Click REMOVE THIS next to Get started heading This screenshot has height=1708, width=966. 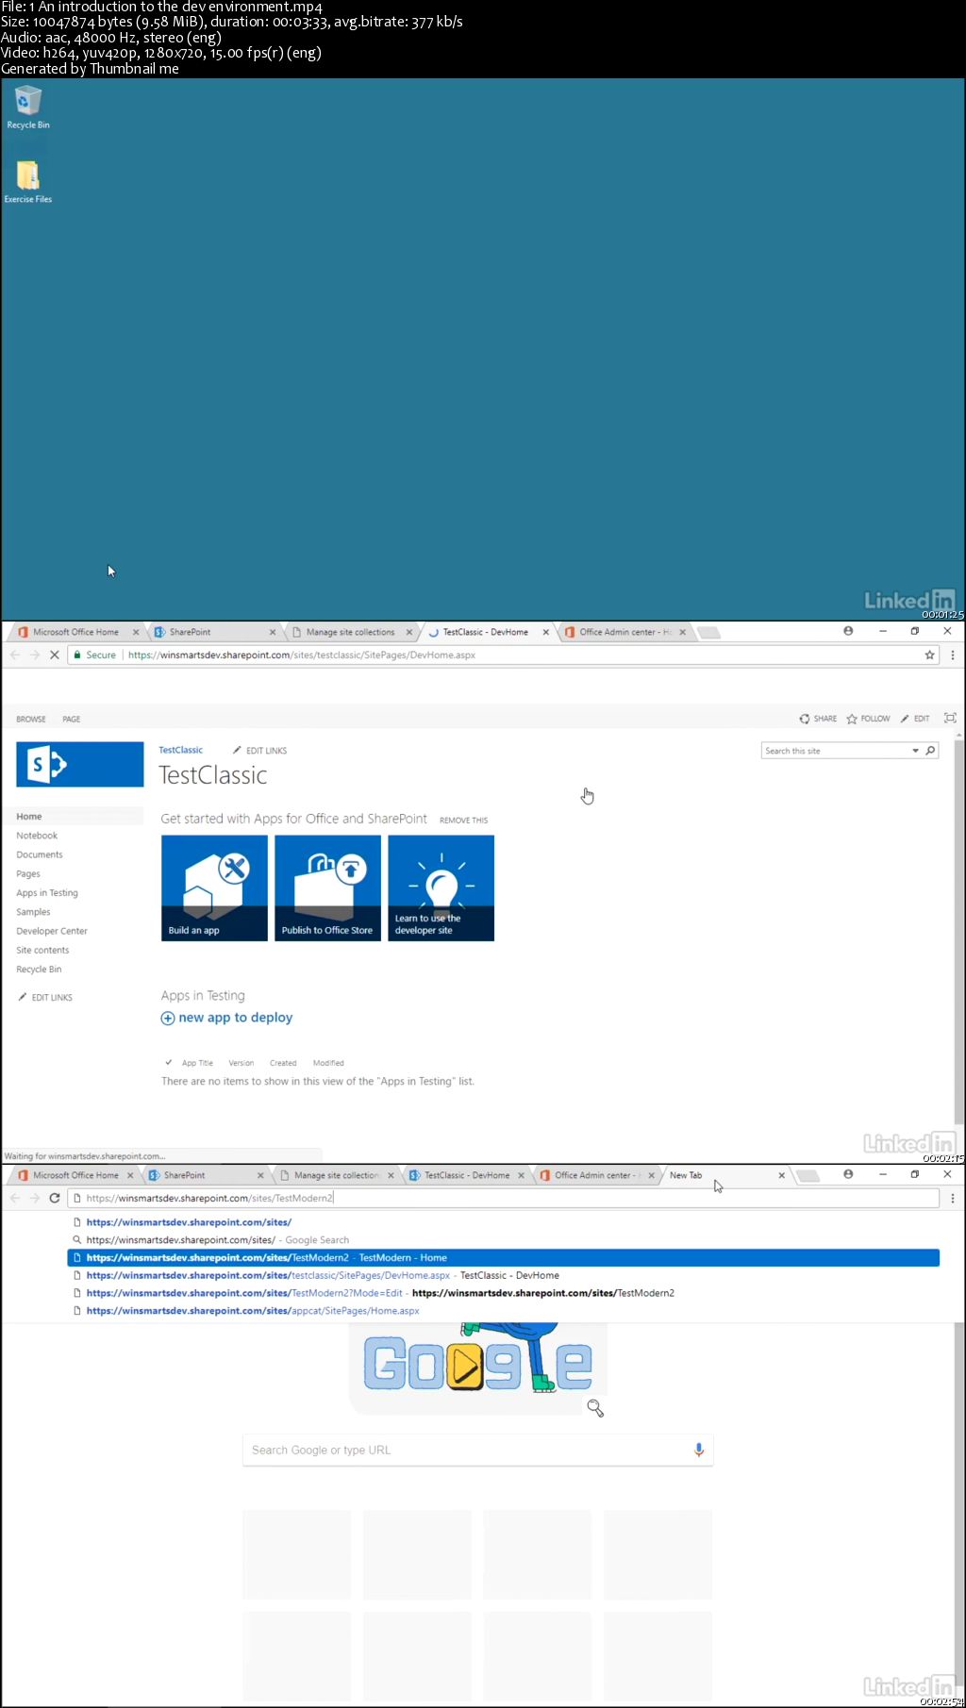point(463,821)
